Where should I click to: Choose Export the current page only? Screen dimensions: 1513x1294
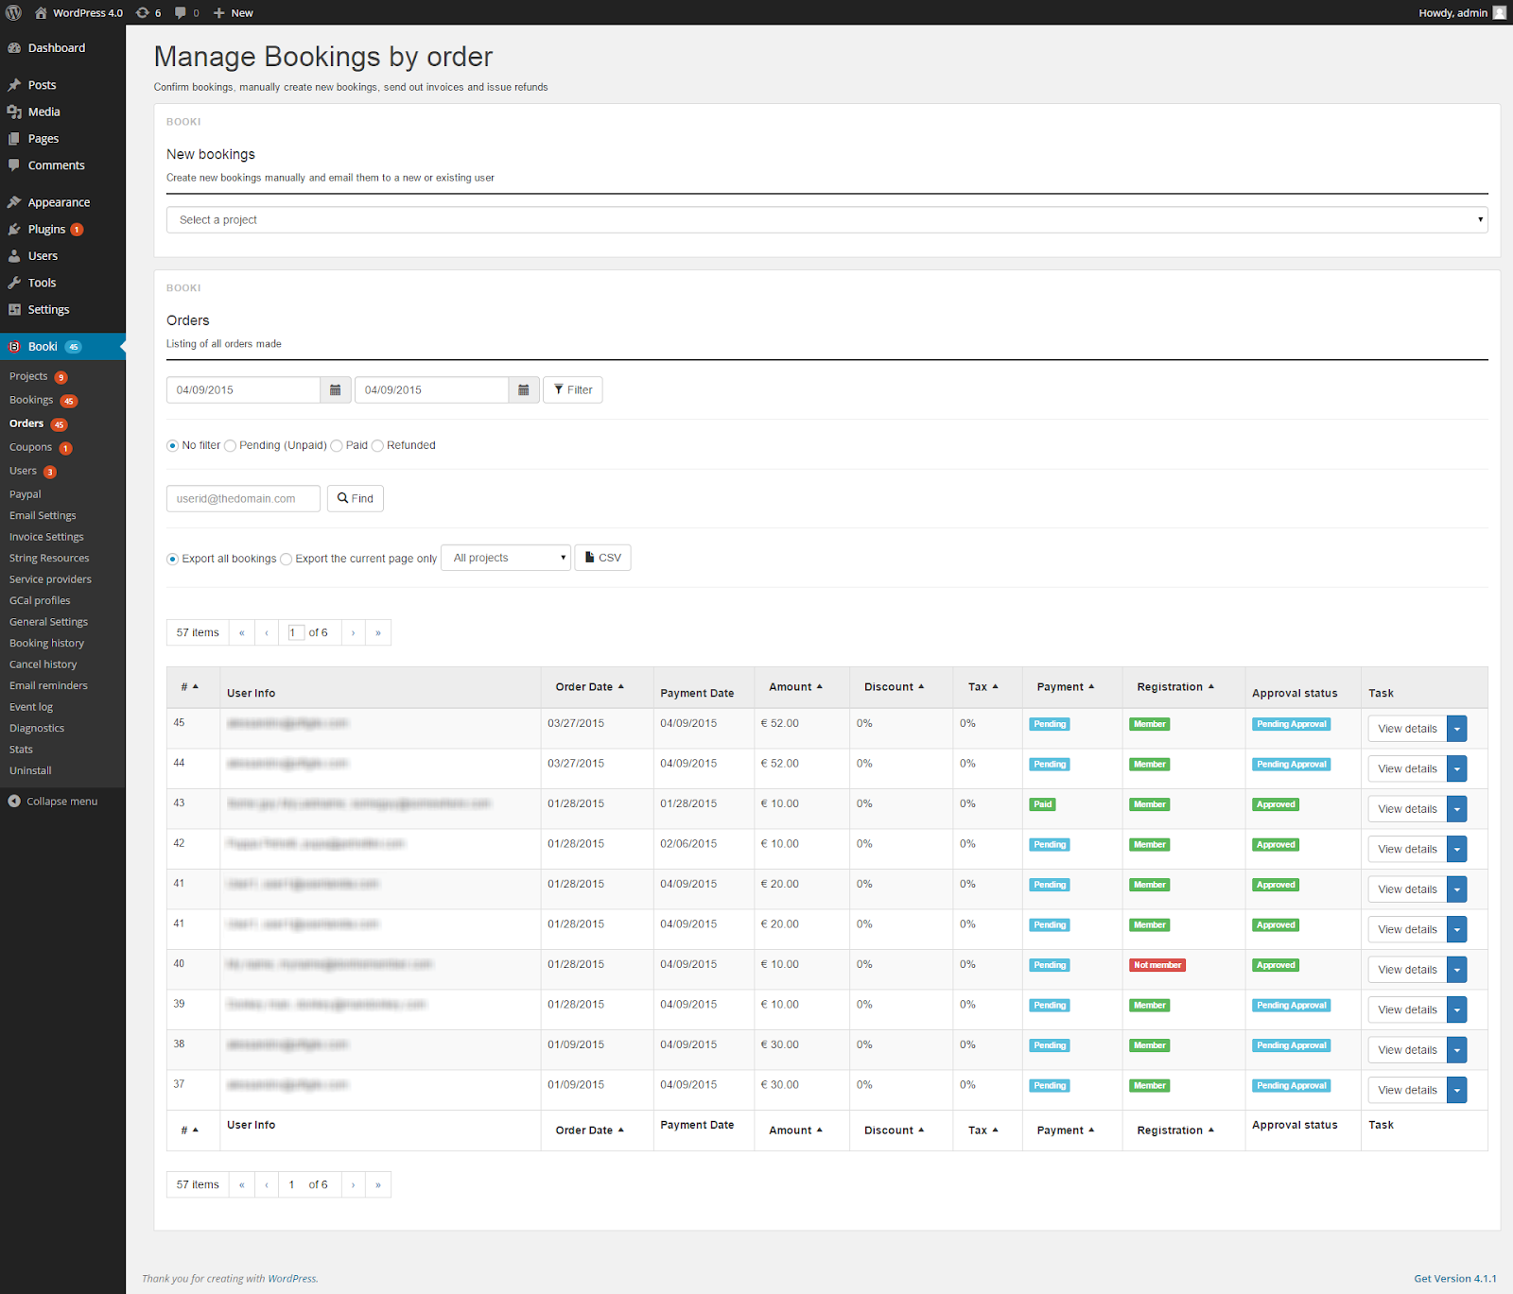coord(287,560)
